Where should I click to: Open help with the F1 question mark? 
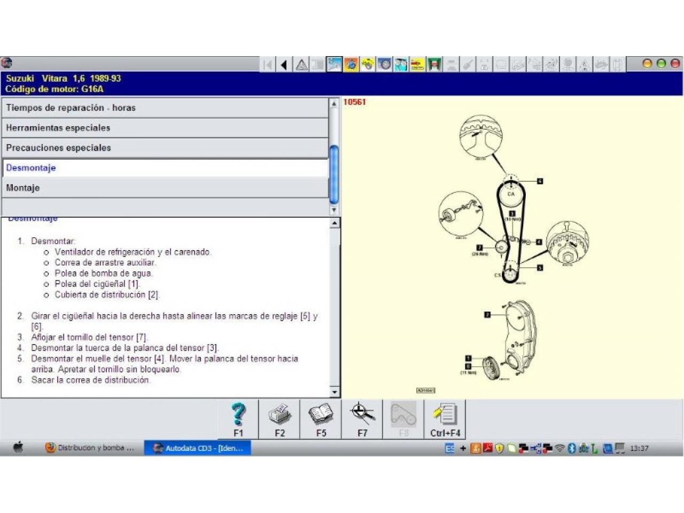click(x=238, y=419)
